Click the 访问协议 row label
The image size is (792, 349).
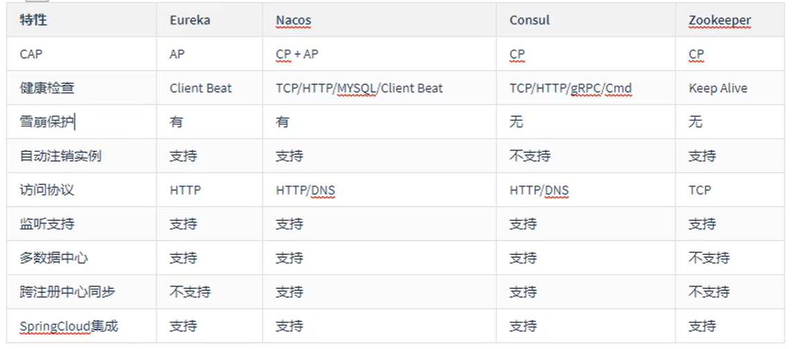(47, 189)
